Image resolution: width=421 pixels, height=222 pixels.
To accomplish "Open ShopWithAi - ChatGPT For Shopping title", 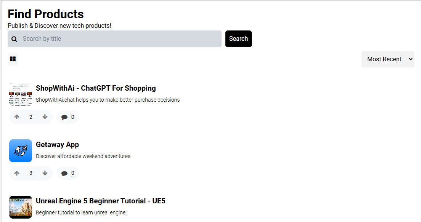I will click(96, 88).
